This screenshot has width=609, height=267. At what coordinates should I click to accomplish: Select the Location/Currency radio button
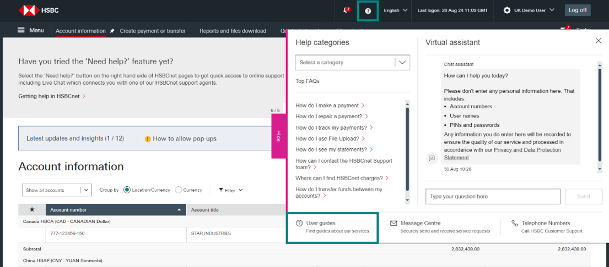click(x=127, y=190)
